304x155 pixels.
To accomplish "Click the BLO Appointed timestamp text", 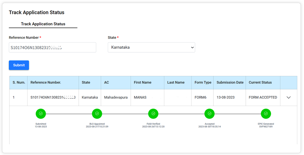I will pyautogui.click(x=97, y=126).
